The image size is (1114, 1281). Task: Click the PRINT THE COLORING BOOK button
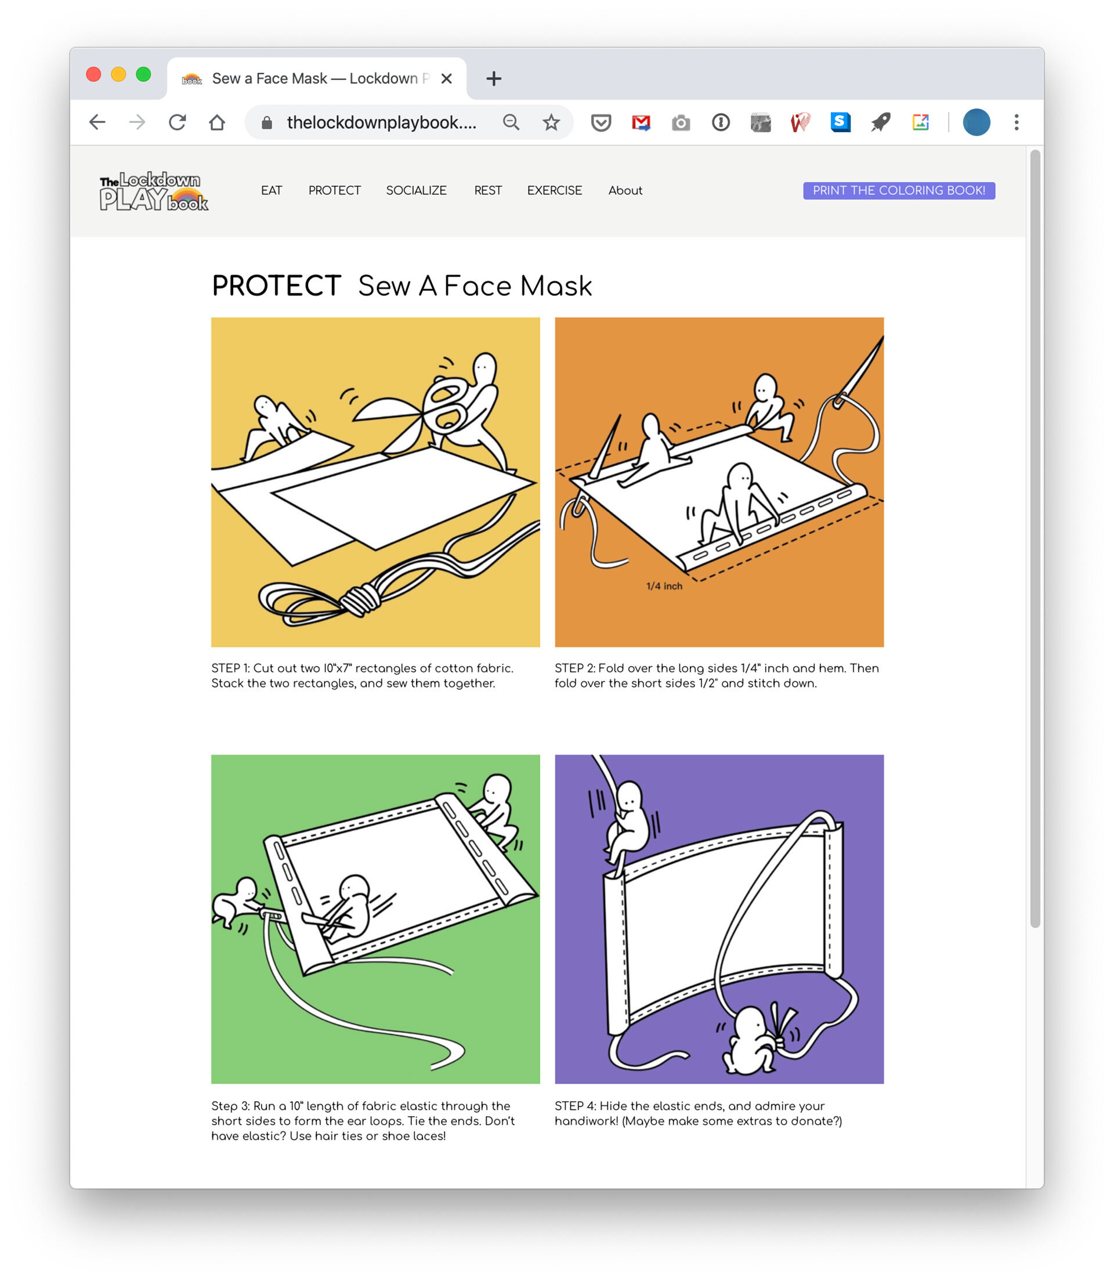click(898, 191)
